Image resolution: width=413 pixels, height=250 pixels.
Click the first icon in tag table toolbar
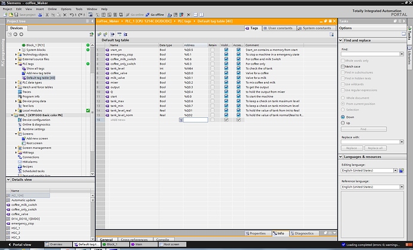99,35
